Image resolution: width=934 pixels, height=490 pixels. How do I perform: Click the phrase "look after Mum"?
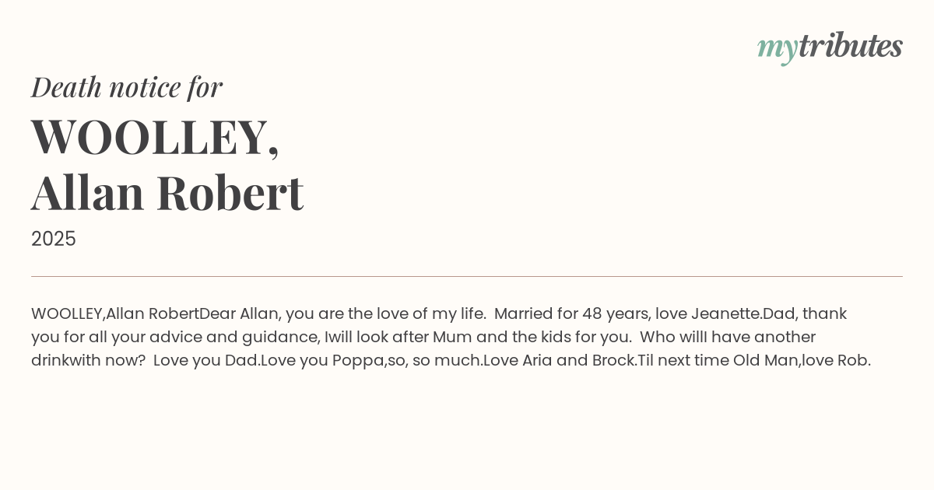tap(406, 338)
